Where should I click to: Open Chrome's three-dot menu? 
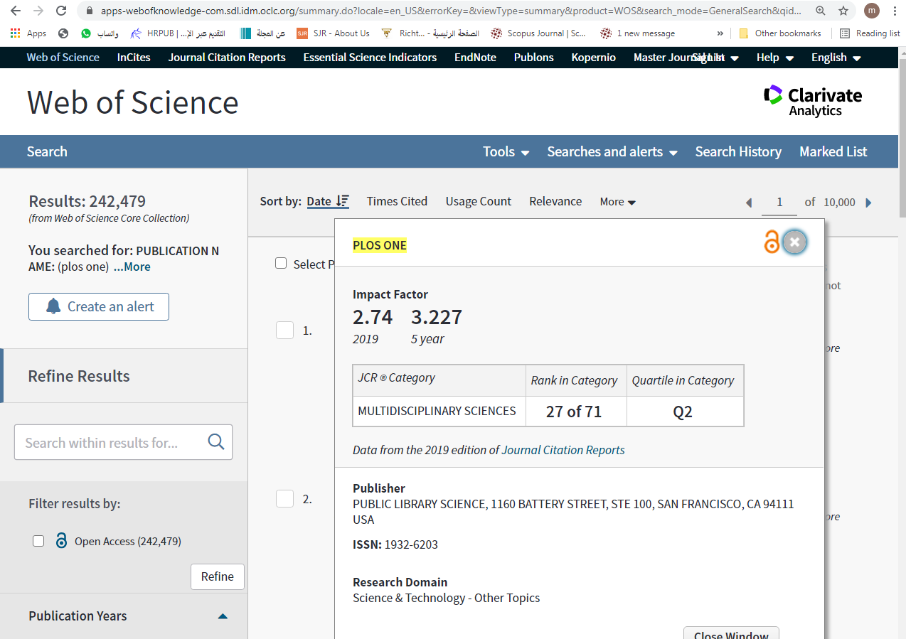[894, 11]
